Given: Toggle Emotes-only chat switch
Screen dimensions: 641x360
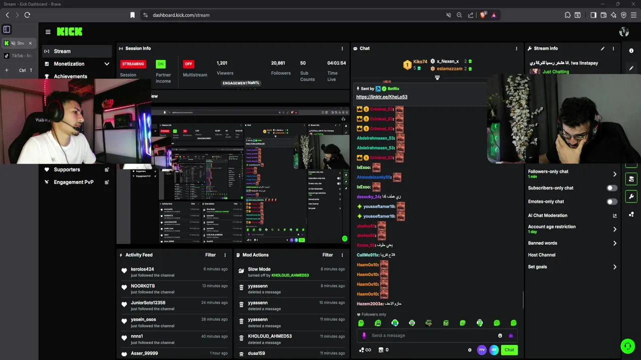Looking at the screenshot, I should click(x=611, y=201).
